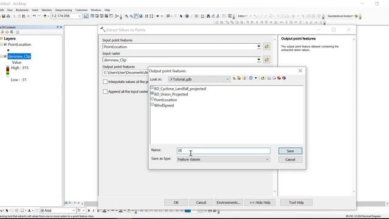Click Bold formatting in drawing toolbar
The height and width of the screenshot is (219, 389).
click(89, 210)
